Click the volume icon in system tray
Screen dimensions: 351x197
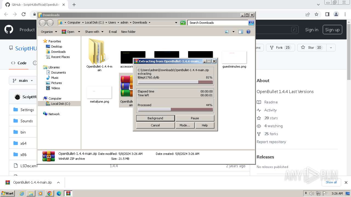point(312,193)
